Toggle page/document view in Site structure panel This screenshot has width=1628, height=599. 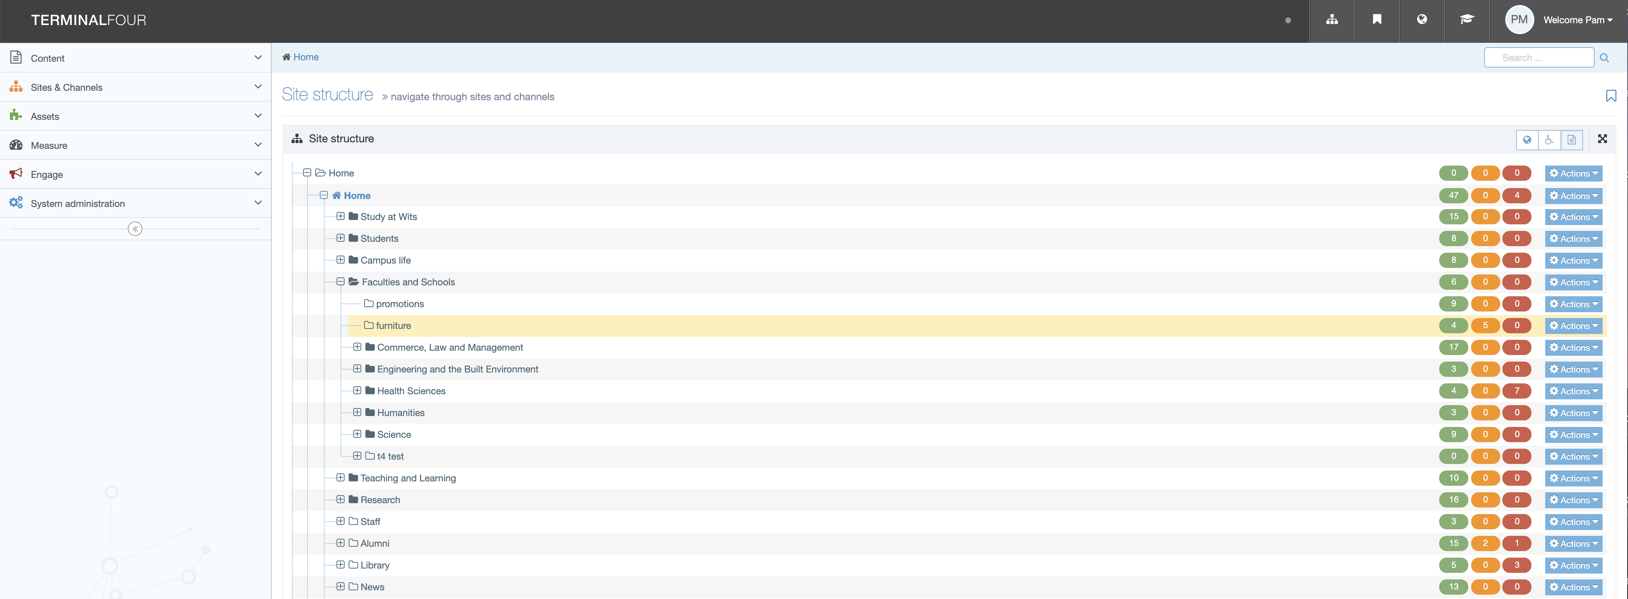[1571, 140]
